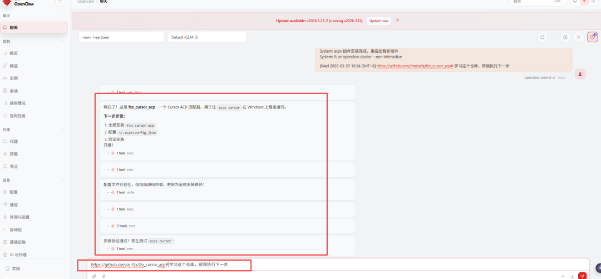
Task: Open 定时任务 scheduled tasks in sidebar
Action: [x=34, y=116]
